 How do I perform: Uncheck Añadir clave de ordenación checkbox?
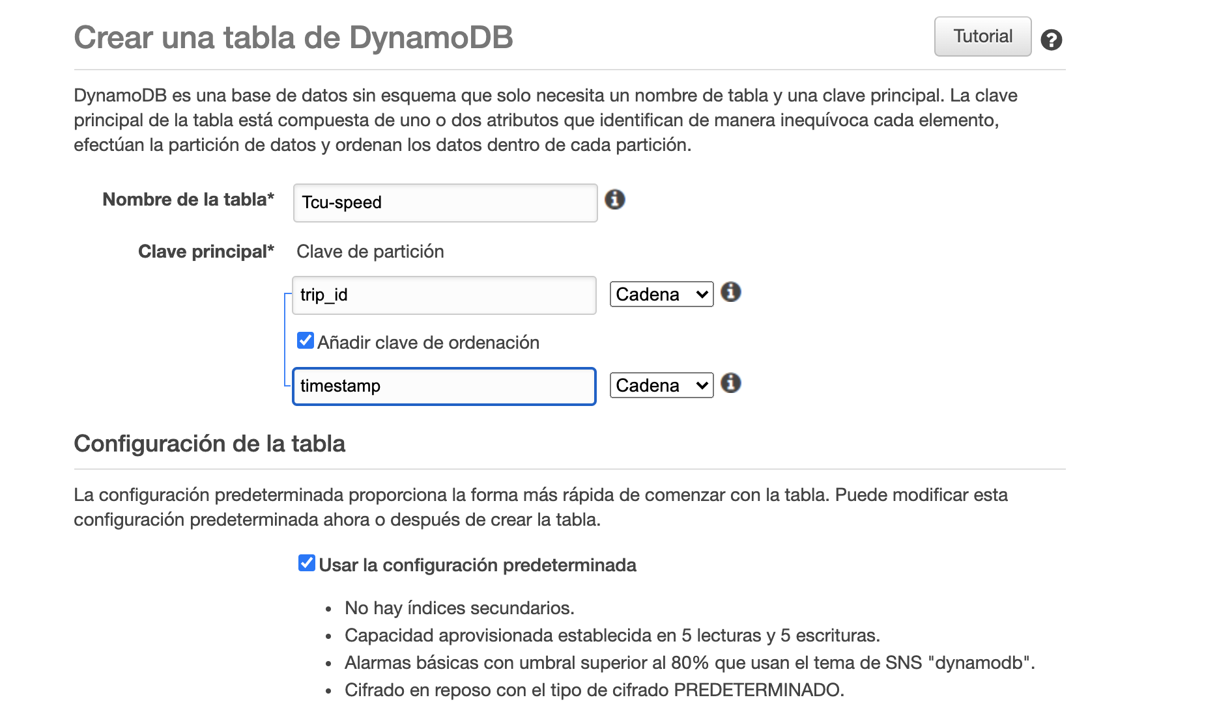pos(306,340)
